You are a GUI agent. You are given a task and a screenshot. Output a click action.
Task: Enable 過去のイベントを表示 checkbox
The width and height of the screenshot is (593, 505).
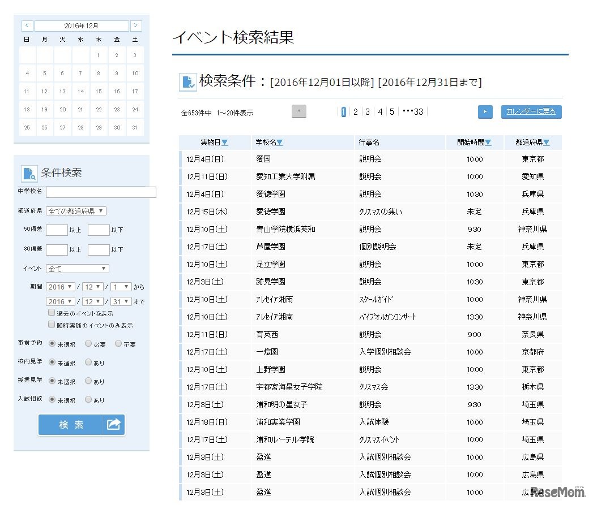pos(52,313)
